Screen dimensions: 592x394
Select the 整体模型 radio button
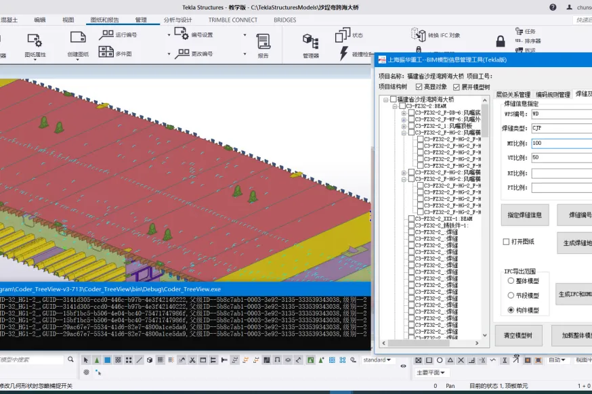[x=511, y=281]
